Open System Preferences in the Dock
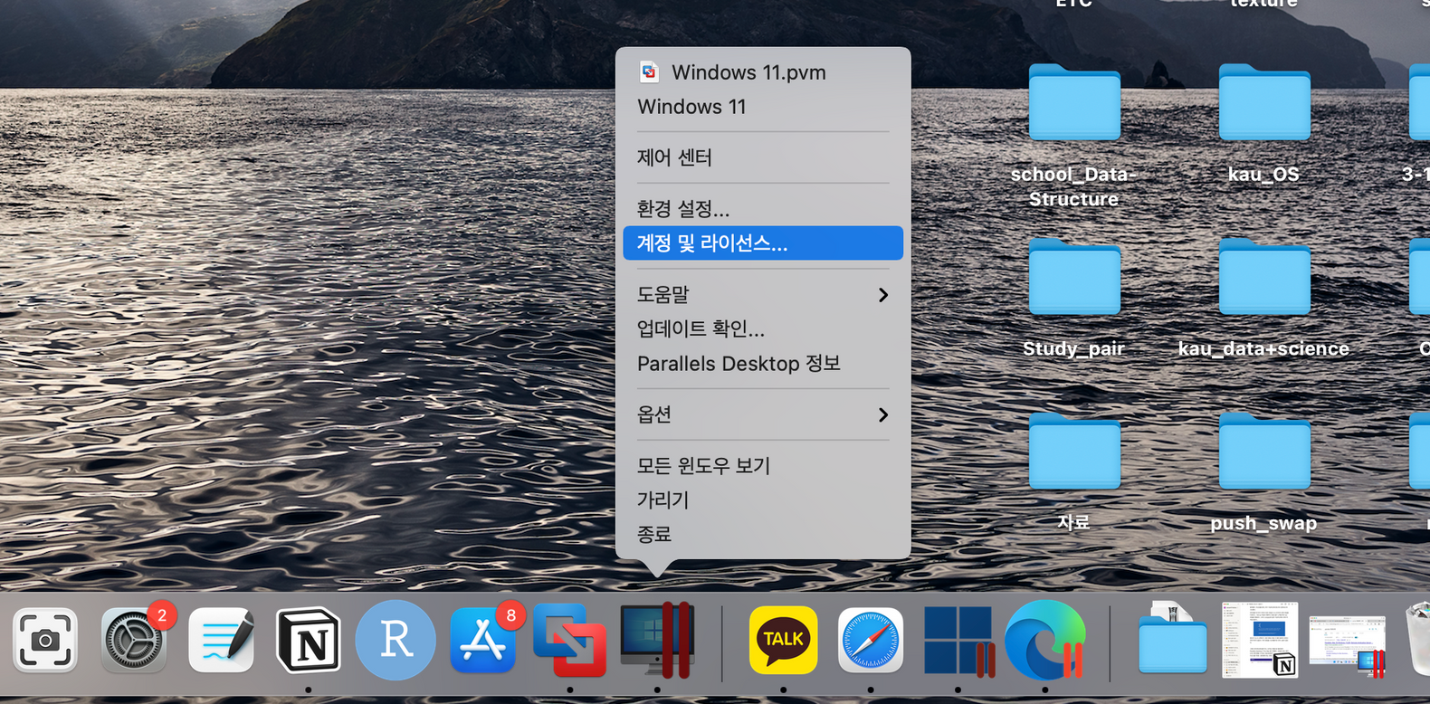Image resolution: width=1430 pixels, height=704 pixels. 134,641
